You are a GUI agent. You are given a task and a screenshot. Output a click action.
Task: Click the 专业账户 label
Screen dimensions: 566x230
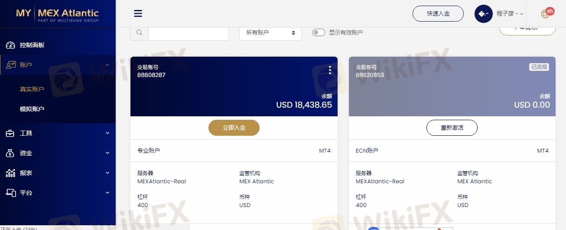149,150
